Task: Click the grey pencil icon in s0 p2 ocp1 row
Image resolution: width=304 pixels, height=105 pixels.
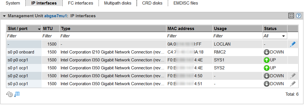Action: (293, 76)
